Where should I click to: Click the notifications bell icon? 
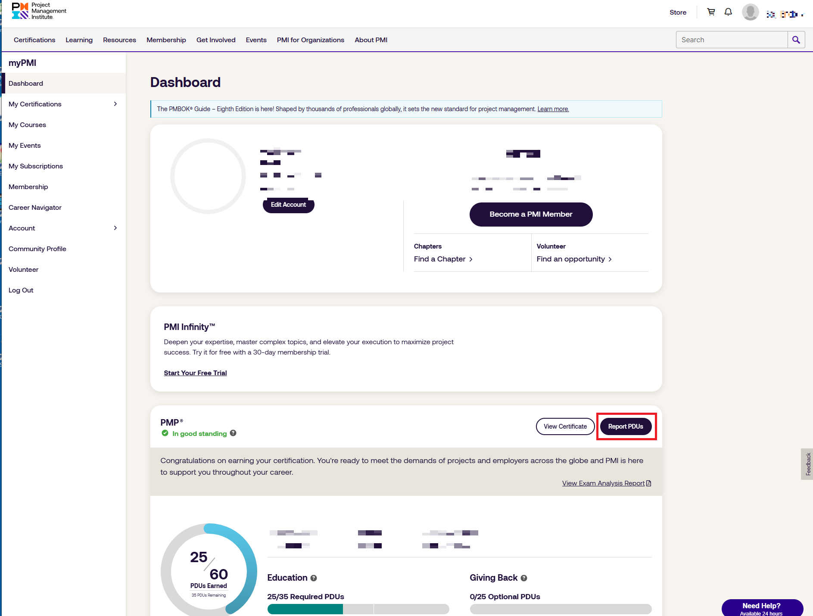click(728, 12)
